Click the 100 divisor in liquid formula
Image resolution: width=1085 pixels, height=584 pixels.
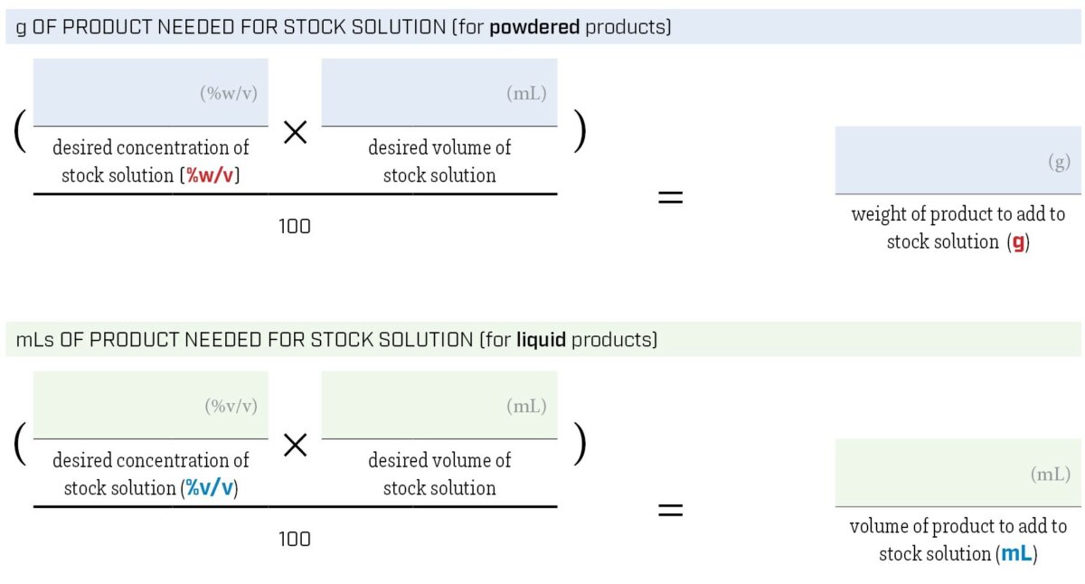(x=295, y=539)
